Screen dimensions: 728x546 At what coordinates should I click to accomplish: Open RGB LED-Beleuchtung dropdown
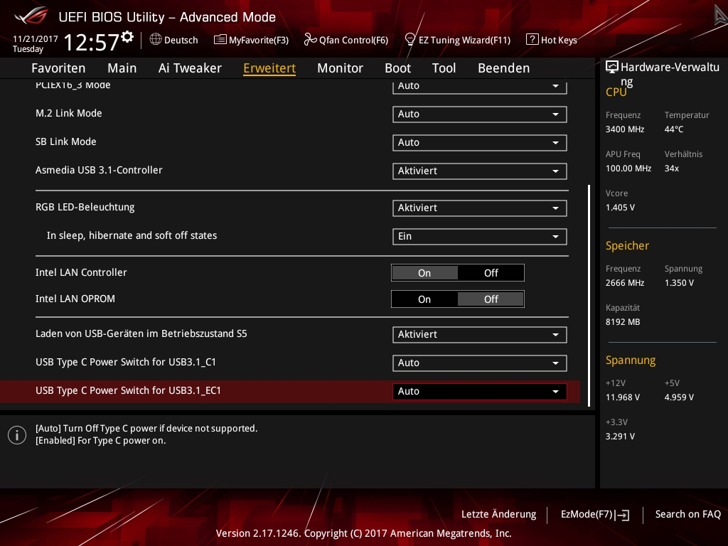pos(479,208)
